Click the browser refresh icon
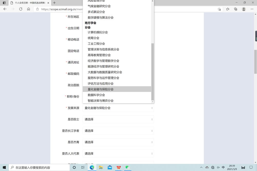 pyautogui.click(x=21, y=9)
